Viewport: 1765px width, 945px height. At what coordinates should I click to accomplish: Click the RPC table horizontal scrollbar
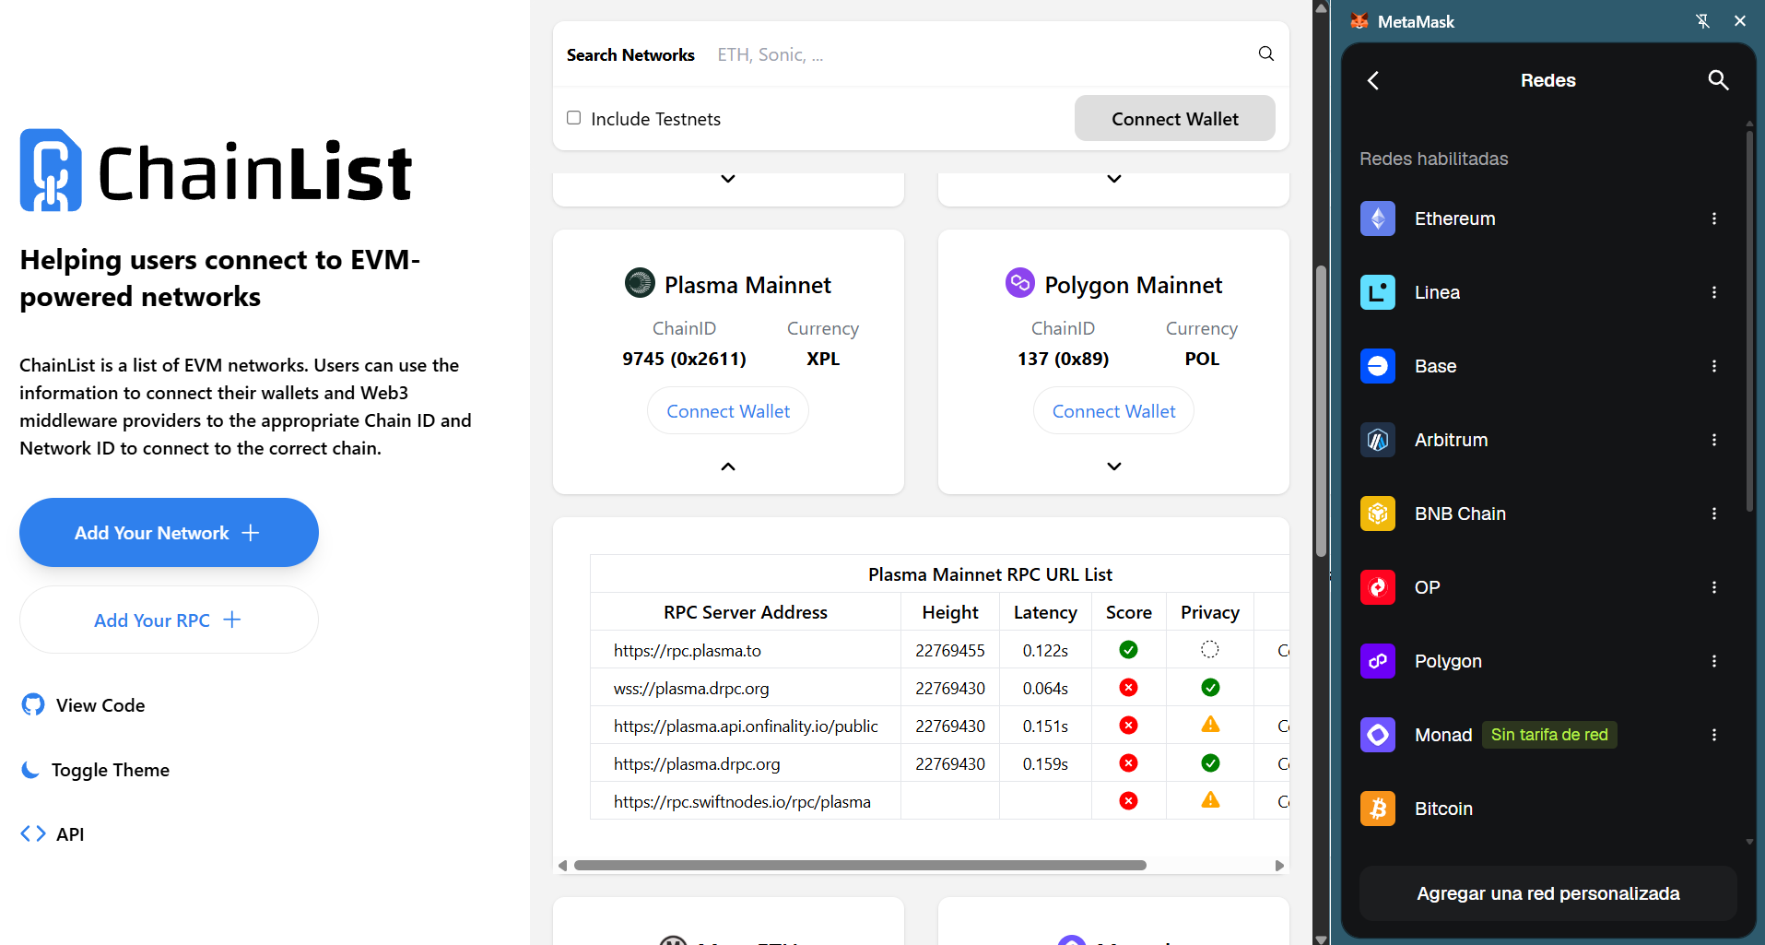(x=860, y=865)
